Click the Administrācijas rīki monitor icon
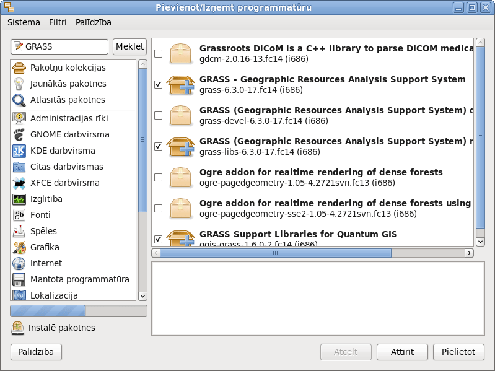This screenshot has height=371, width=495. tap(19, 118)
